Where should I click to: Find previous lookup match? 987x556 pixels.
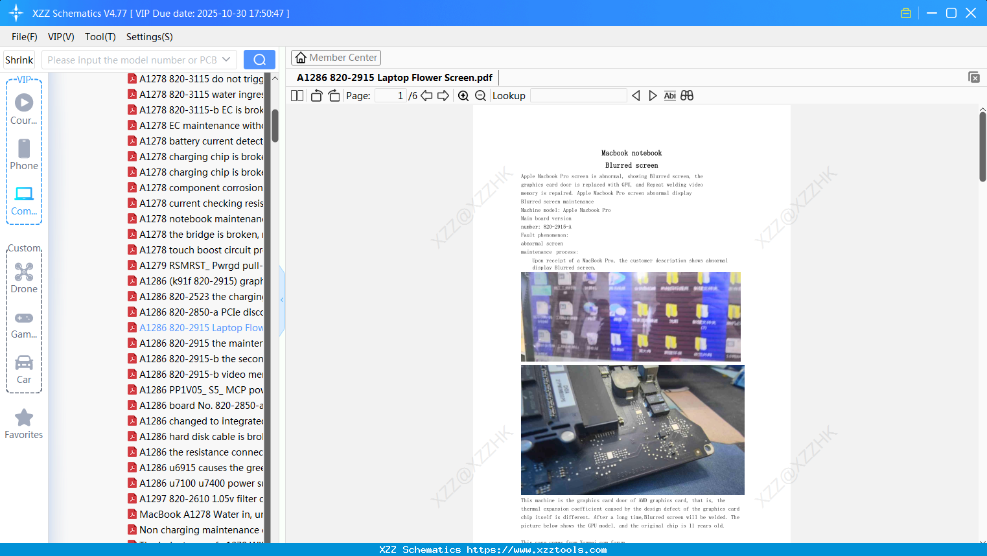(636, 95)
